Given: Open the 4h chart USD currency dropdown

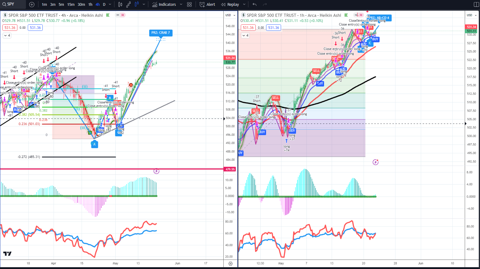Looking at the screenshot, I should (x=230, y=15).
